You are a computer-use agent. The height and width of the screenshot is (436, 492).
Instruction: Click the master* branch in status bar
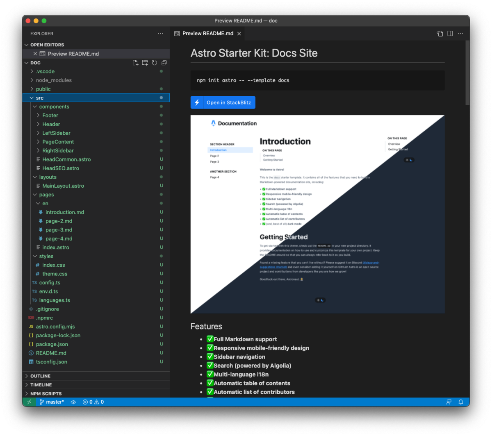52,402
